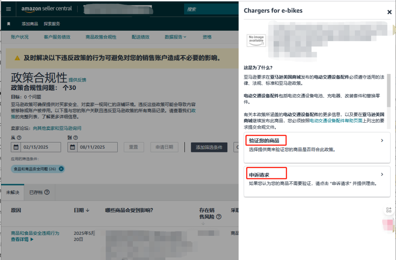Open the 电动交通设备配件帮助页面 link

click(336, 121)
